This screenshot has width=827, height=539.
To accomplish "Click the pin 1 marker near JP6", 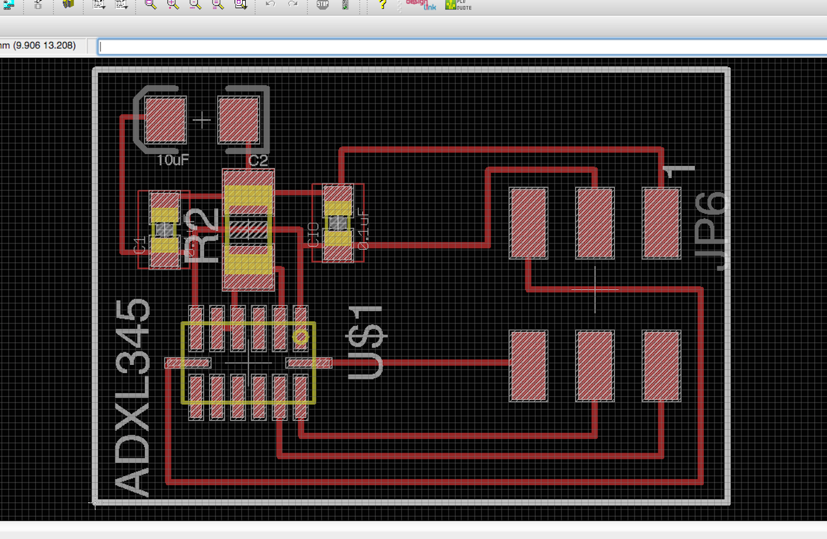I will click(x=678, y=171).
